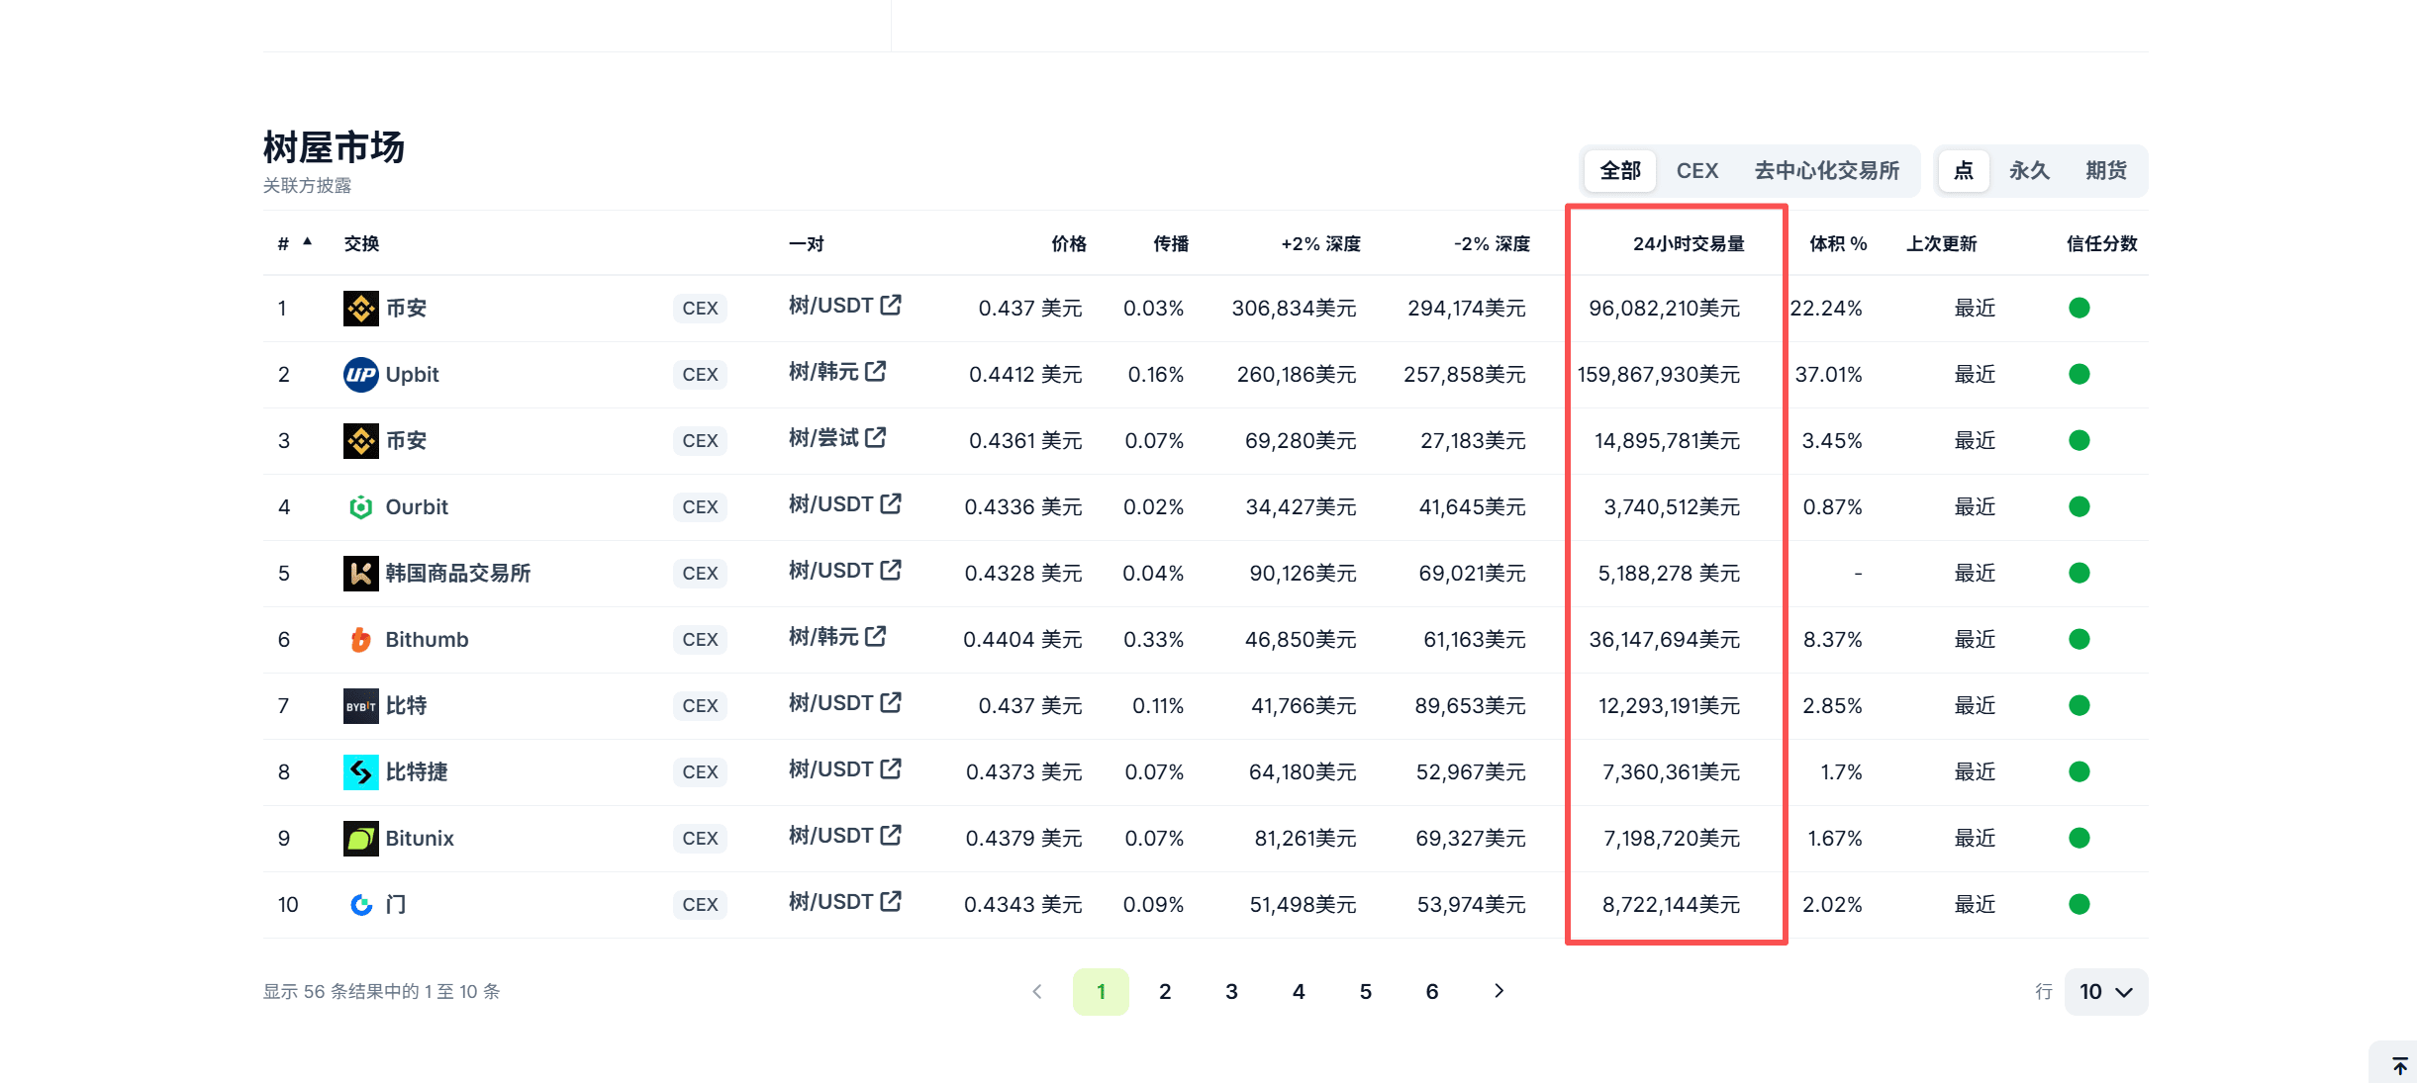Click the Gate logo icon in row 10
Image resolution: width=2417 pixels, height=1083 pixels.
[x=360, y=905]
